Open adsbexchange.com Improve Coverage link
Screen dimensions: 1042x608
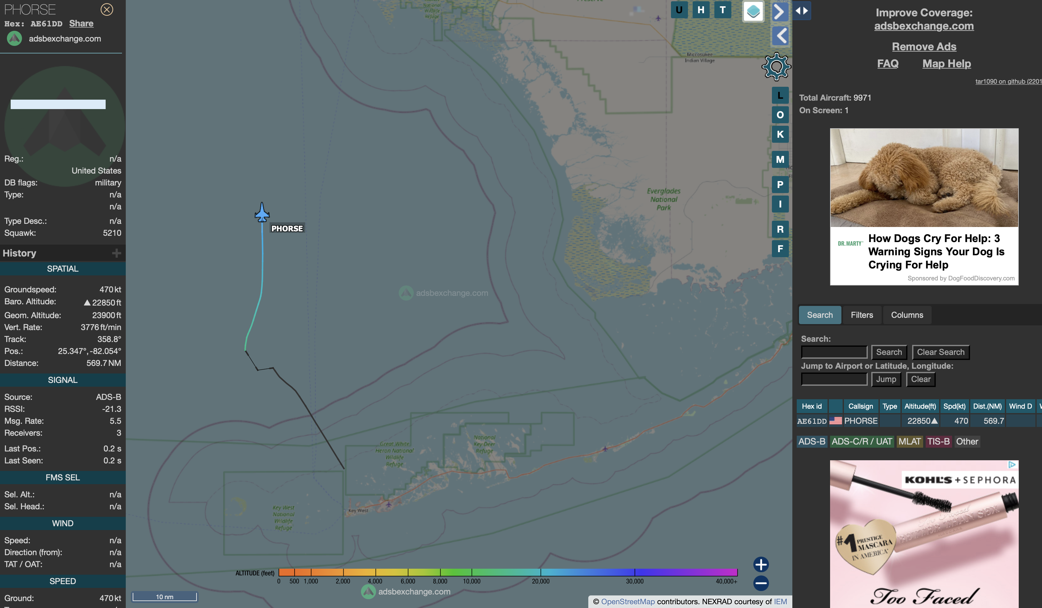[924, 26]
